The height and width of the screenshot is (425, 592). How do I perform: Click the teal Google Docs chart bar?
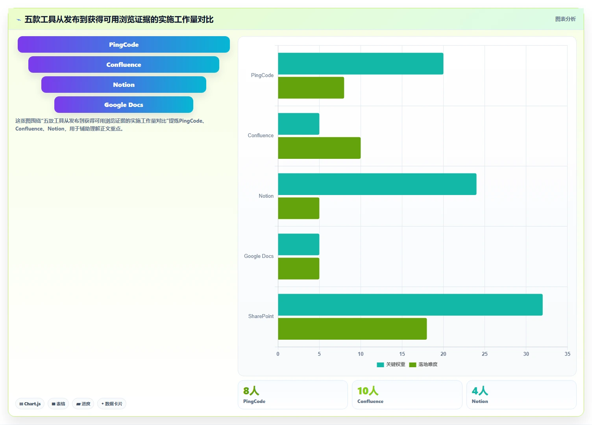[x=298, y=245]
